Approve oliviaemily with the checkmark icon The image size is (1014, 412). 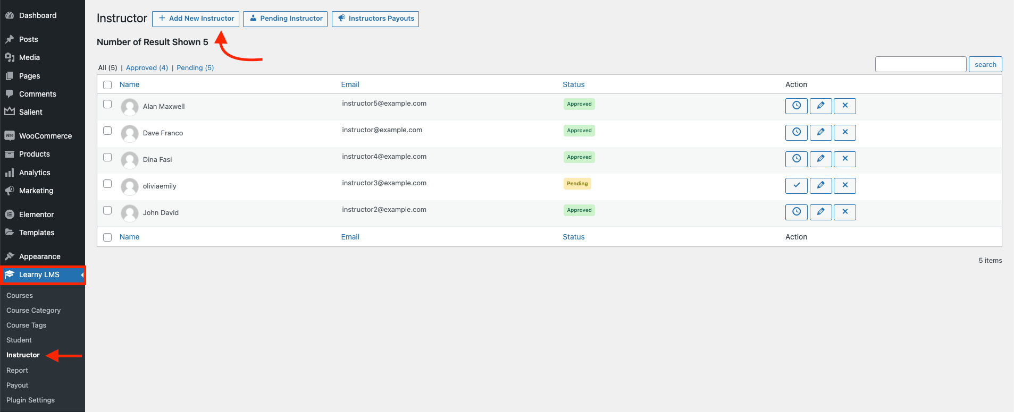pyautogui.click(x=796, y=185)
